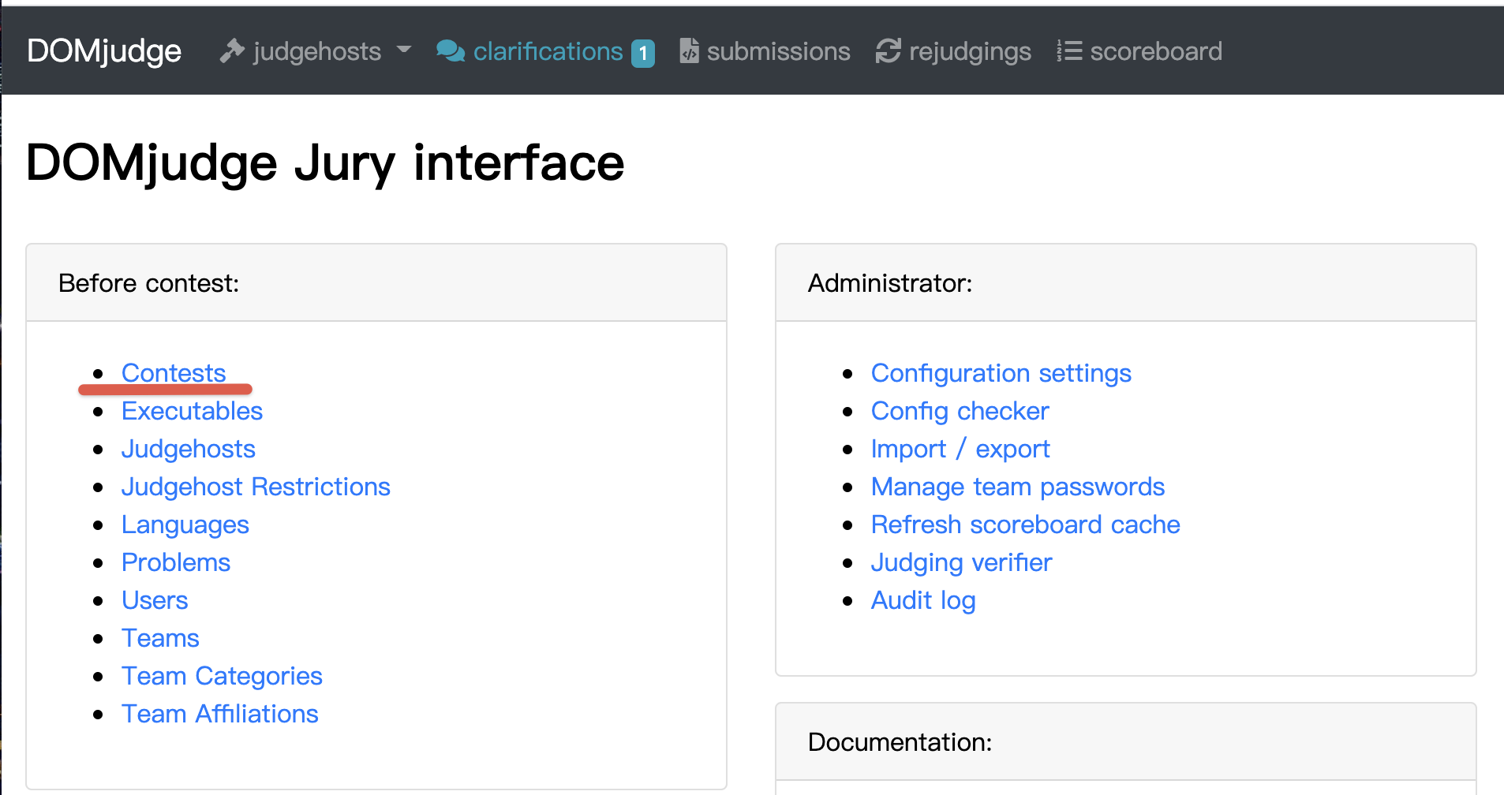Click the scoreboard list icon
This screenshot has width=1504, height=795.
pos(1069,51)
